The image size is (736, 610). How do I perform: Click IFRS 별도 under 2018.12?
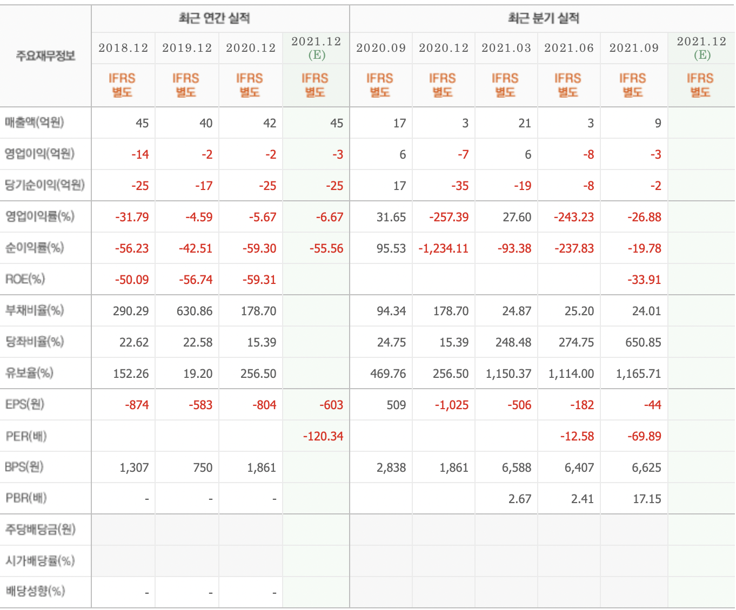coord(122,85)
